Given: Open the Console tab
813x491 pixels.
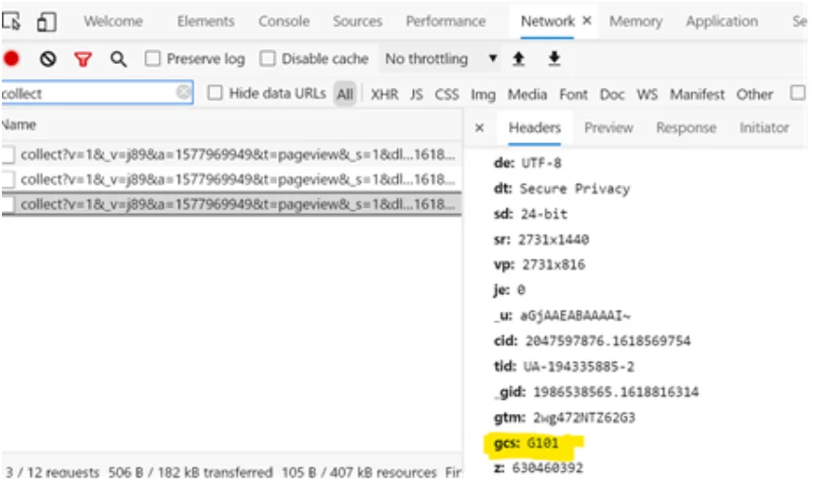Looking at the screenshot, I should tap(284, 22).
